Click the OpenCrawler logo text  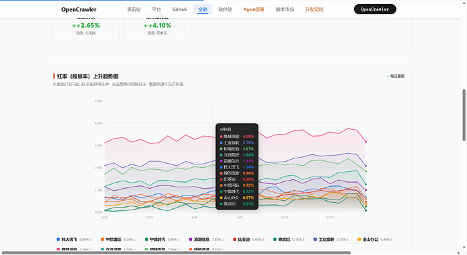point(79,9)
